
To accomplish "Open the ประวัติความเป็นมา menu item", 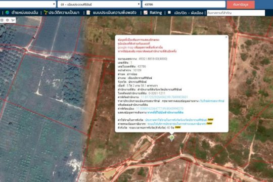I will (x=64, y=13).
